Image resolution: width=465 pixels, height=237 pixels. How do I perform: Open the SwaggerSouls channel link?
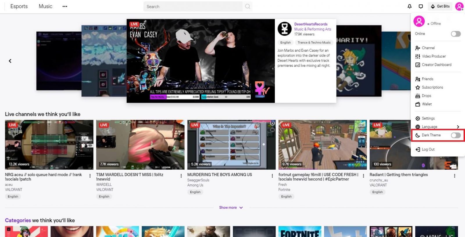[198, 180]
